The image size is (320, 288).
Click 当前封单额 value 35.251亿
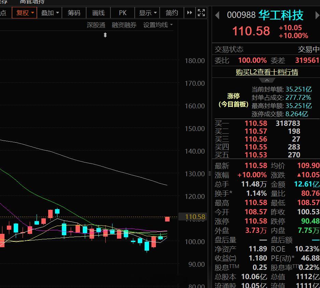[298, 89]
